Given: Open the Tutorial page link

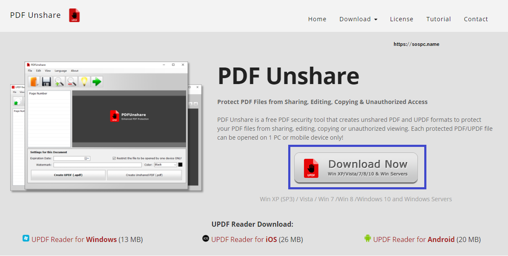Looking at the screenshot, I should point(438,19).
